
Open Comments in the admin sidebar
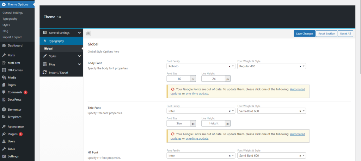15,92
